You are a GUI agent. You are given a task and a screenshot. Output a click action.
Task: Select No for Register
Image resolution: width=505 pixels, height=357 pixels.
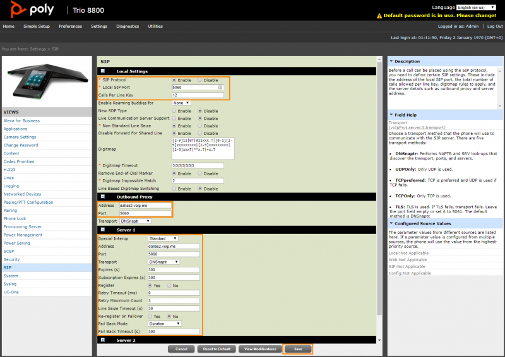coord(169,285)
